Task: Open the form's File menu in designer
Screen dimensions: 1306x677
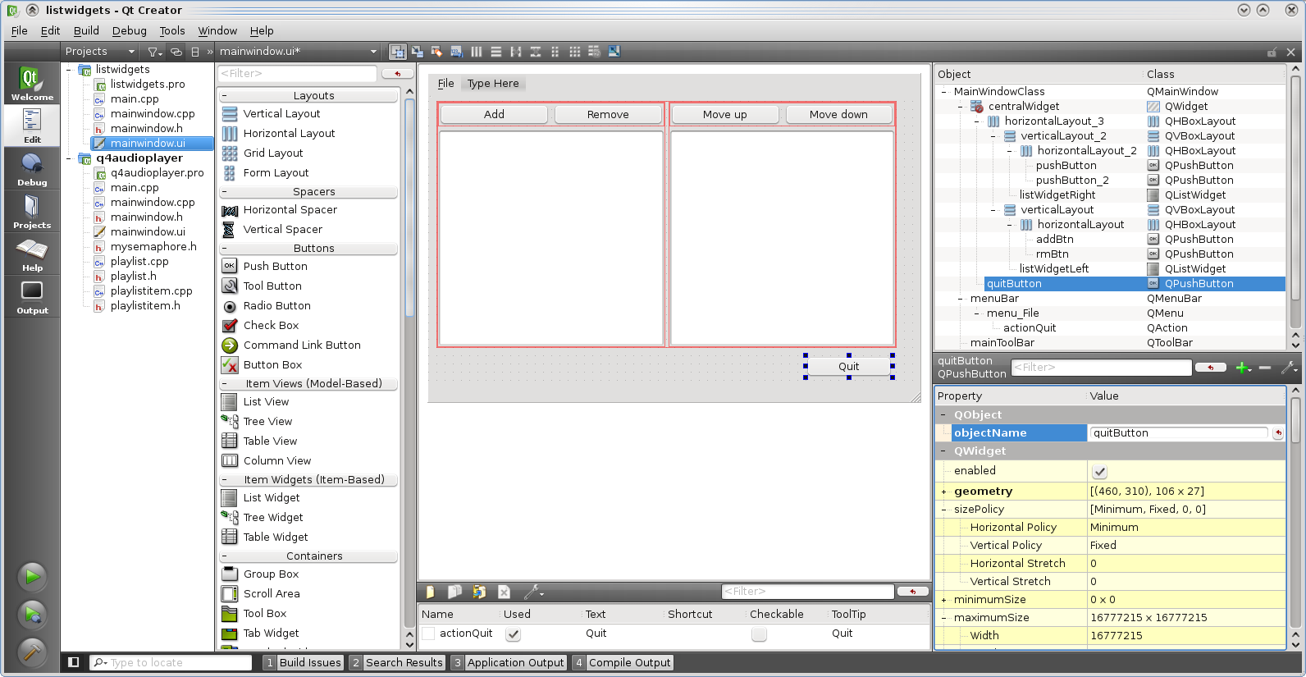Action: pyautogui.click(x=445, y=84)
